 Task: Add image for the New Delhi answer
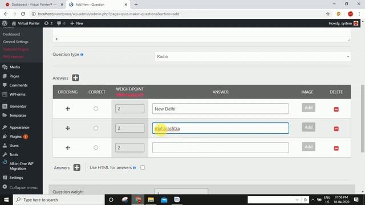[309, 108]
